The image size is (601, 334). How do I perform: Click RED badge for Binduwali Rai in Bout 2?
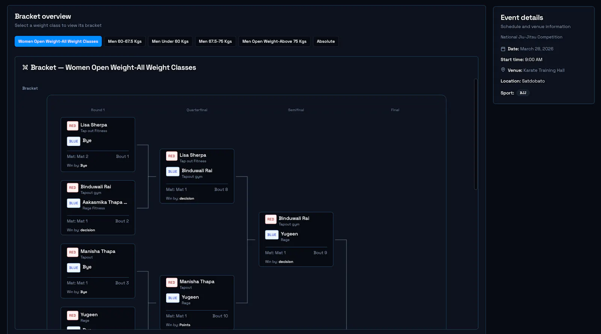tap(72, 188)
